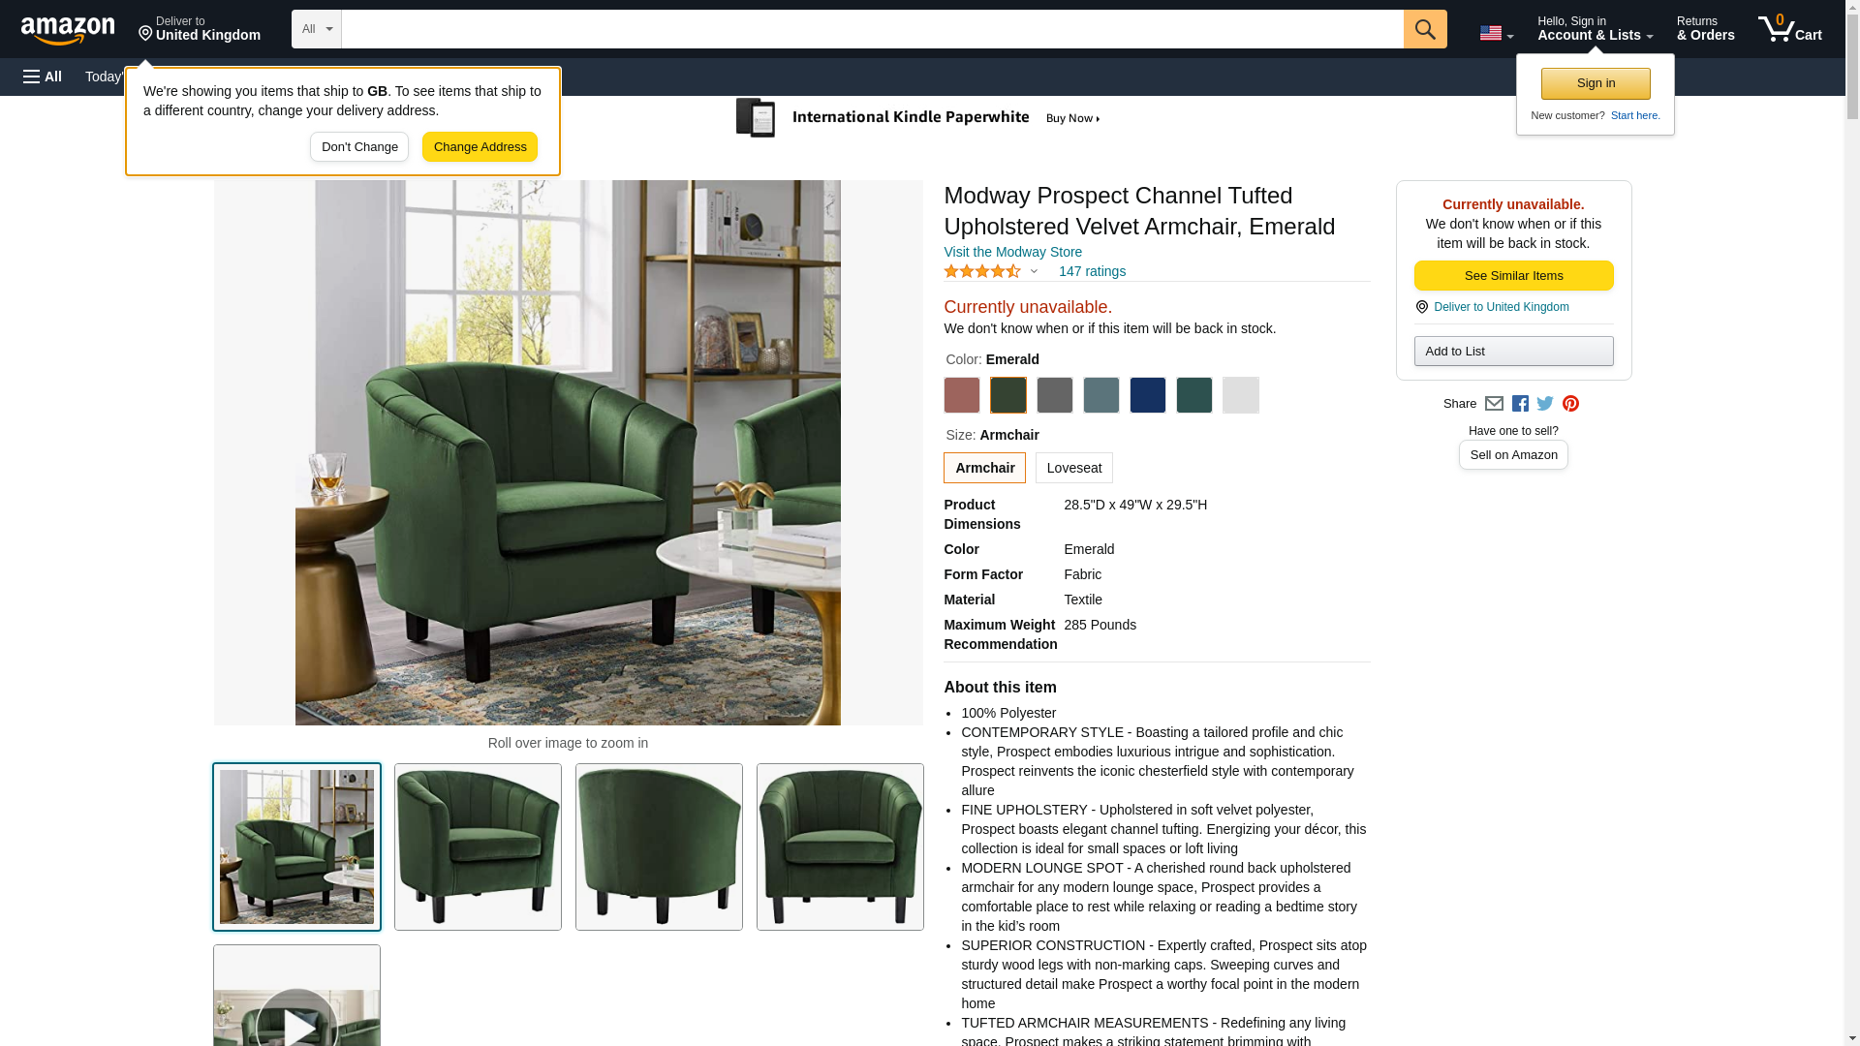The image size is (1860, 1046).
Task: Select the Armchair size option
Action: point(984,468)
